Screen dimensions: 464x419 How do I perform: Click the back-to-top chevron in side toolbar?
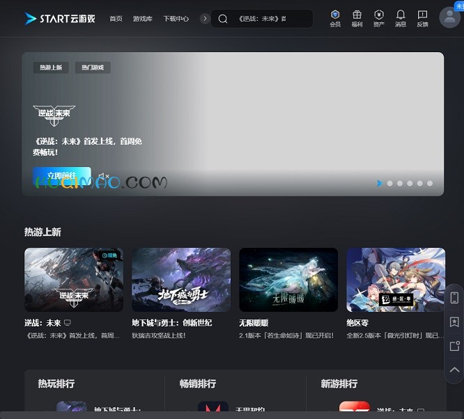coord(454,370)
